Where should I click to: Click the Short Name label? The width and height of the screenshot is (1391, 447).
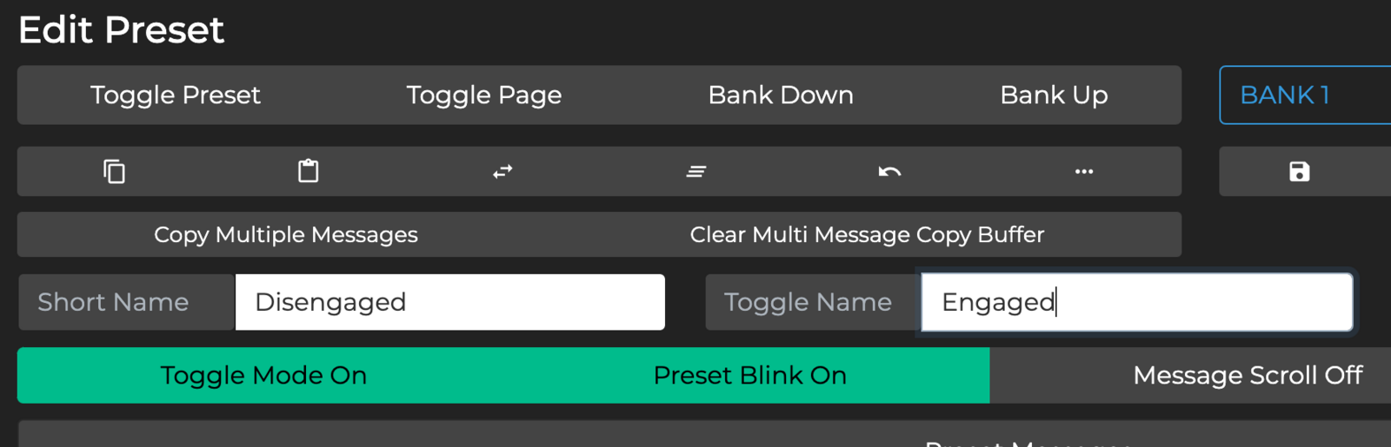pyautogui.click(x=113, y=302)
